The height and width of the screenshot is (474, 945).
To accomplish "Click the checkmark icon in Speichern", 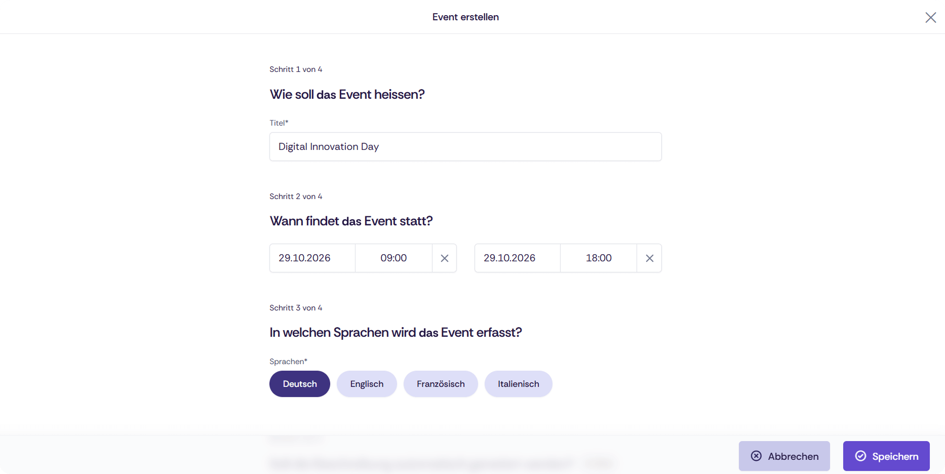I will click(860, 456).
